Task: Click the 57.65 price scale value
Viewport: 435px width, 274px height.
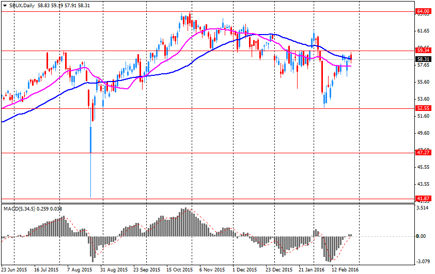Action: point(423,65)
